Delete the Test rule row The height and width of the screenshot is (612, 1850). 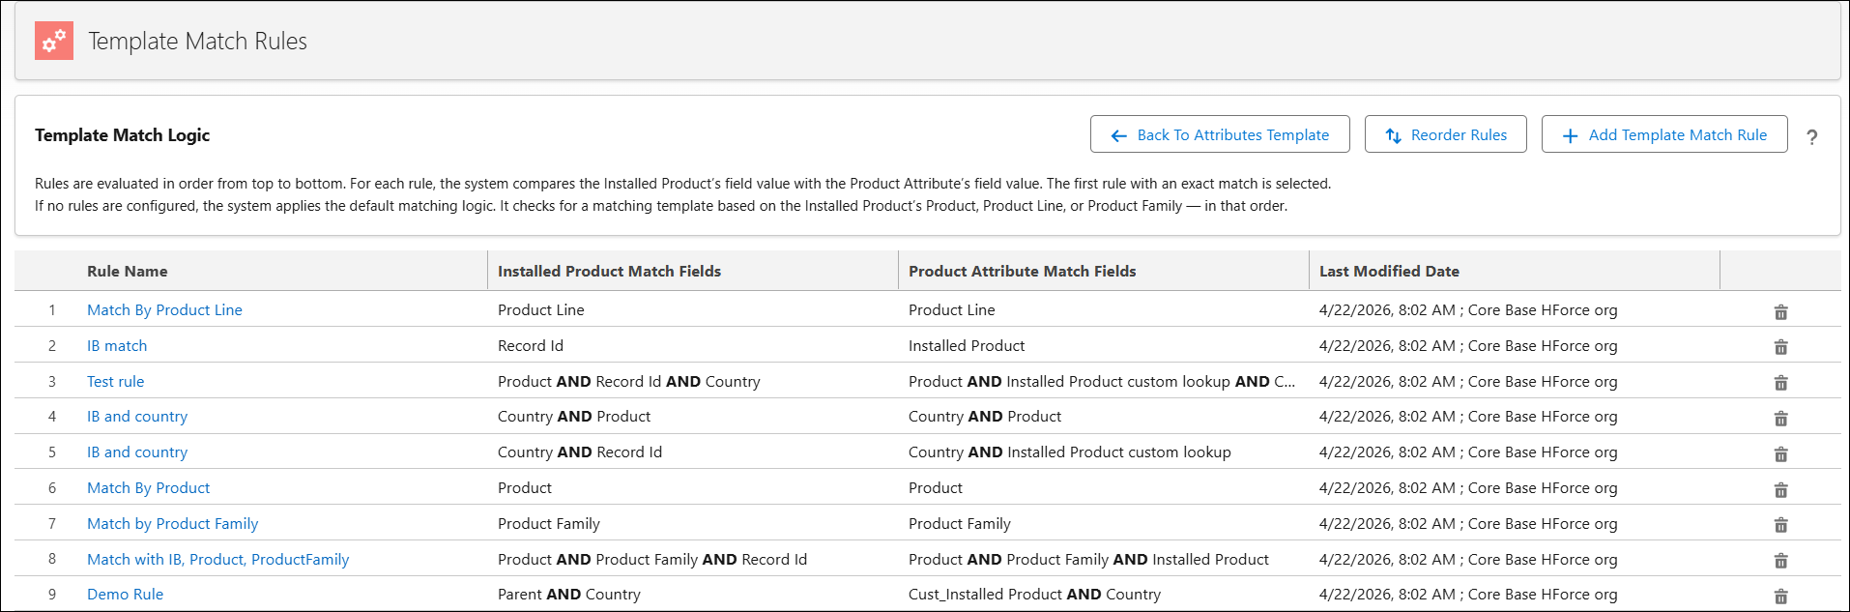1780,383
